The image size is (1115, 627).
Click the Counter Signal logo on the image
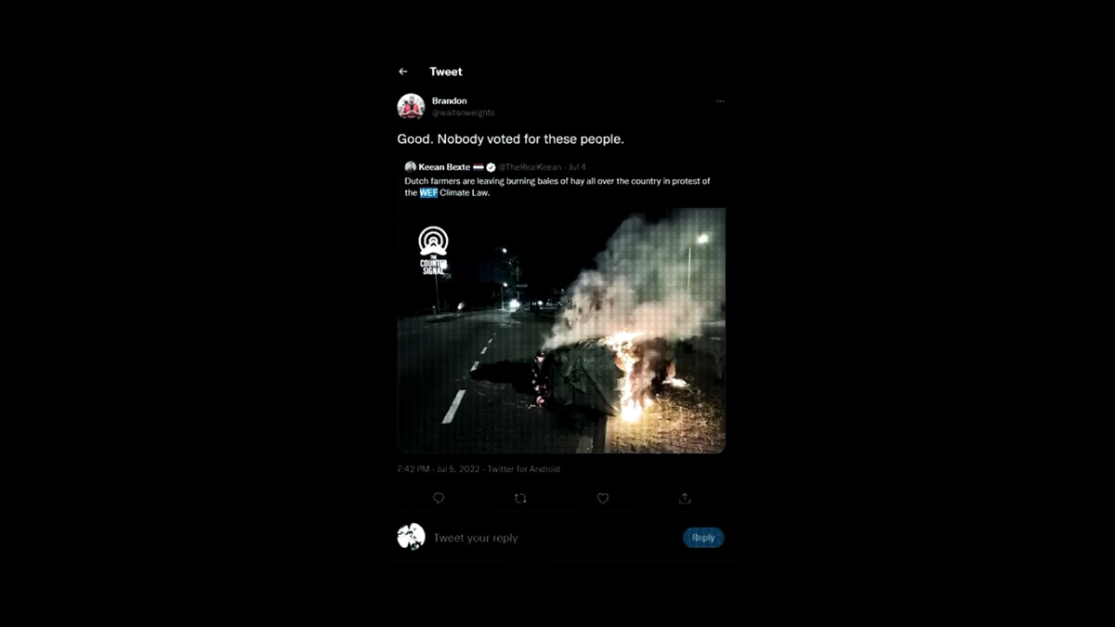pyautogui.click(x=434, y=250)
